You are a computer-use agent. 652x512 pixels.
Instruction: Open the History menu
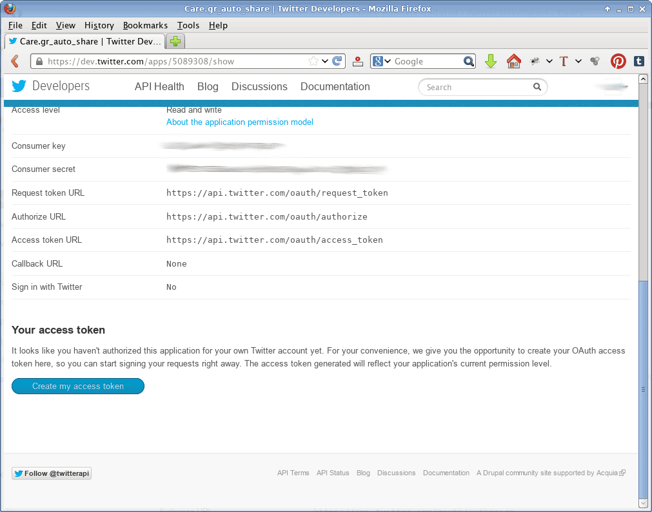[x=99, y=25]
